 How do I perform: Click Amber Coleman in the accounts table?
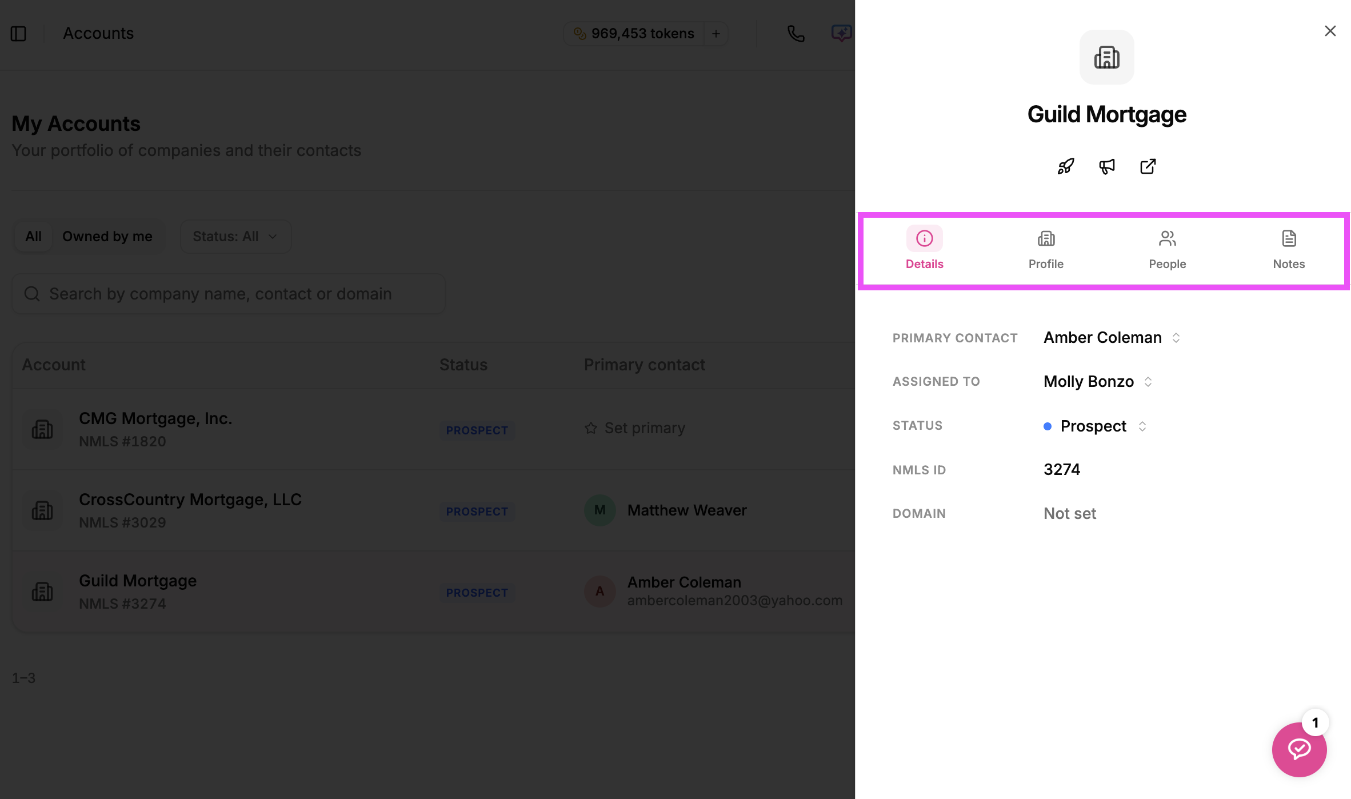pyautogui.click(x=684, y=582)
